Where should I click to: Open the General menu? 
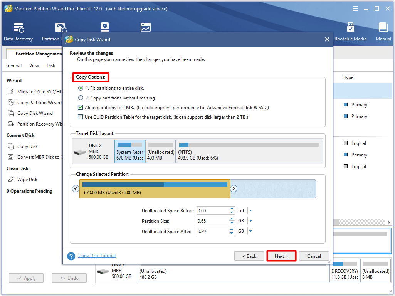point(14,66)
